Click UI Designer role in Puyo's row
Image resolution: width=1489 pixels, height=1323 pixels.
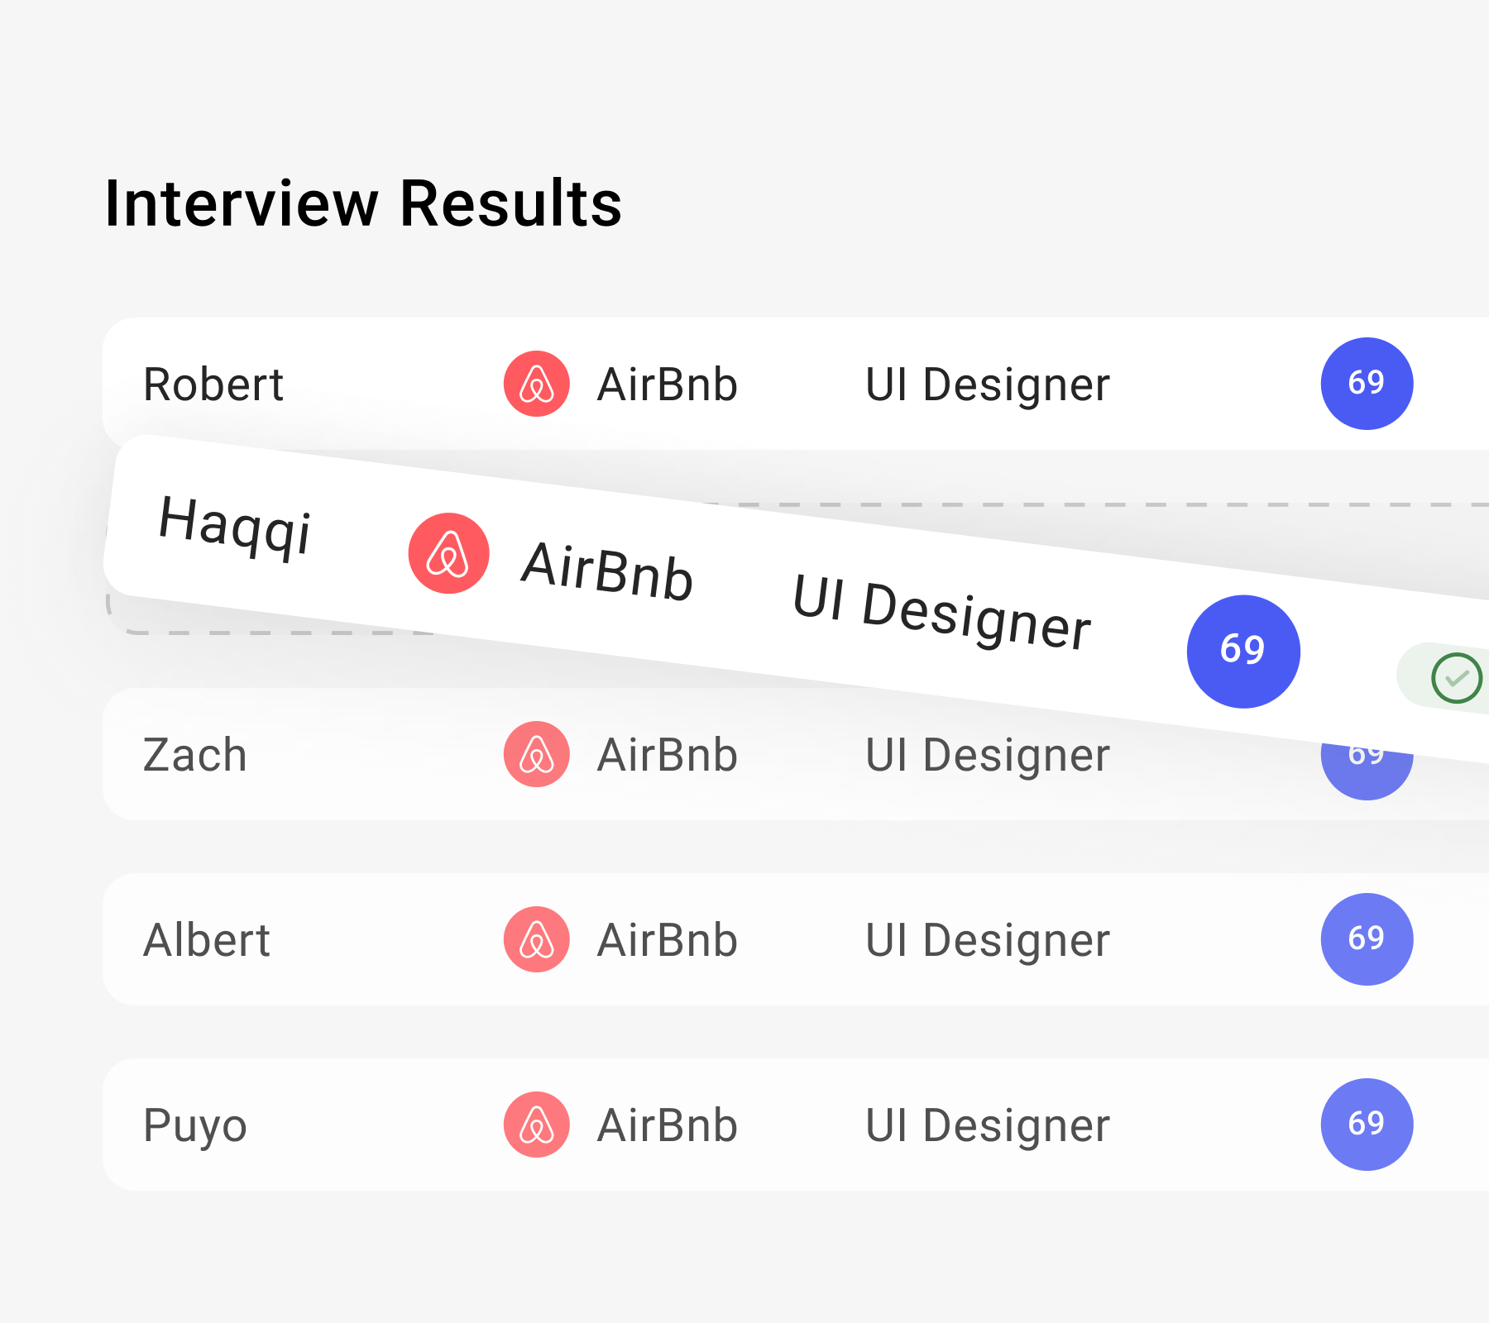click(987, 1126)
